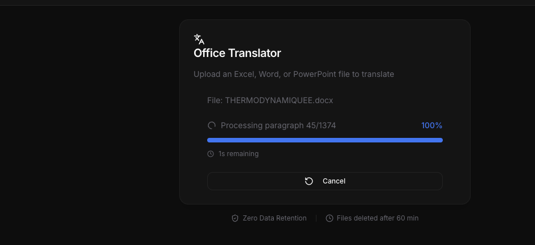535x245 pixels.
Task: Click the Zero Data Retention label
Action: point(274,218)
